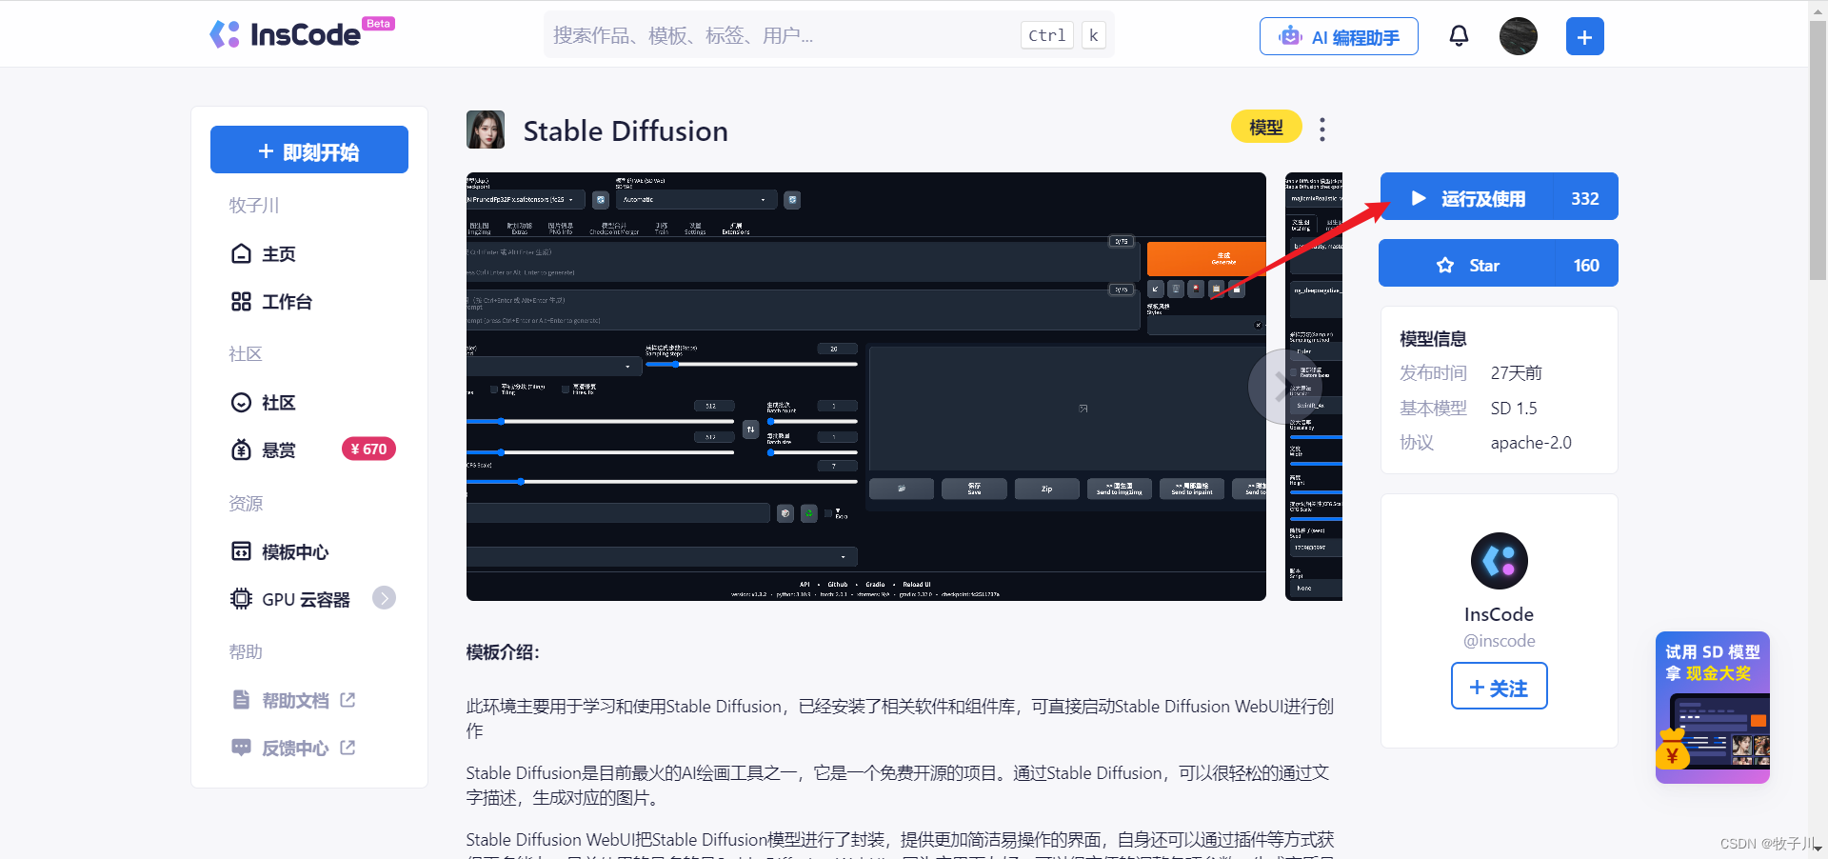Click 运行及使用 run button
1828x859 pixels.
click(x=1500, y=197)
